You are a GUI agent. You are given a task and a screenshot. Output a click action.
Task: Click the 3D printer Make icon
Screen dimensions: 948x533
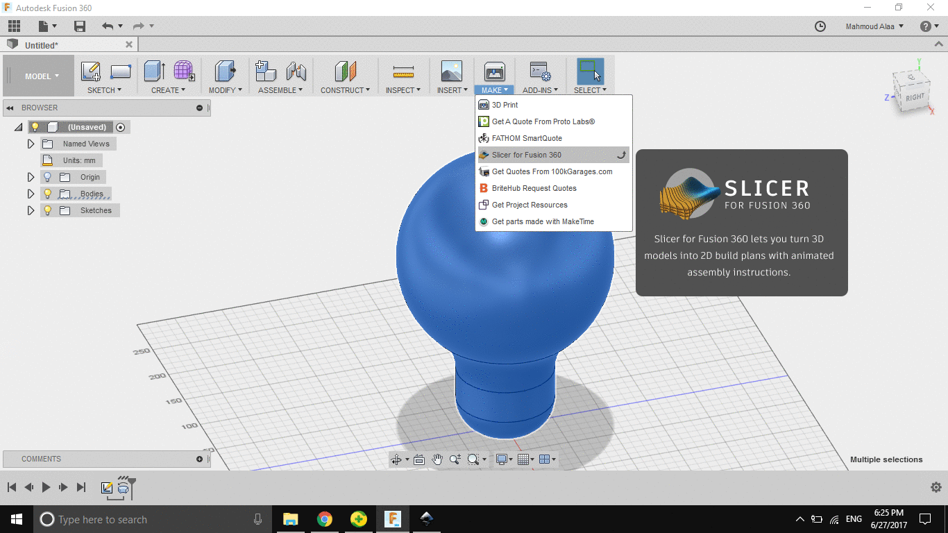pyautogui.click(x=494, y=71)
